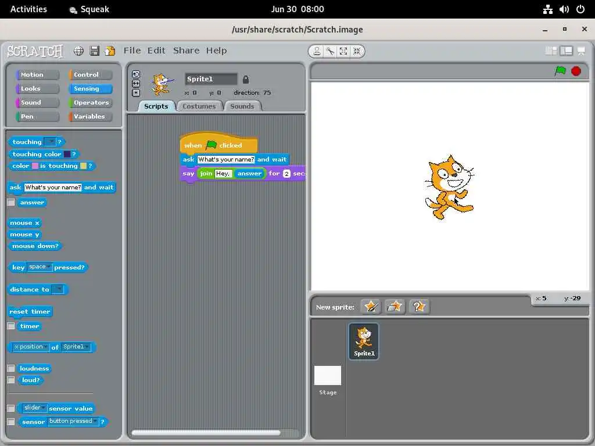Open the Activities overview
Screen dimensions: 595x446
pos(28,9)
